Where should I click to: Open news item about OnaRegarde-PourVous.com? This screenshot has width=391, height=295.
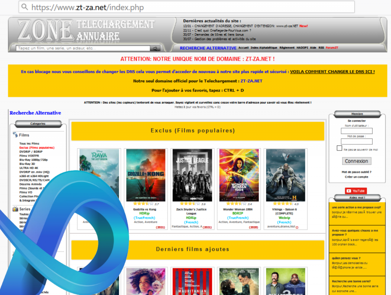coord(217,31)
